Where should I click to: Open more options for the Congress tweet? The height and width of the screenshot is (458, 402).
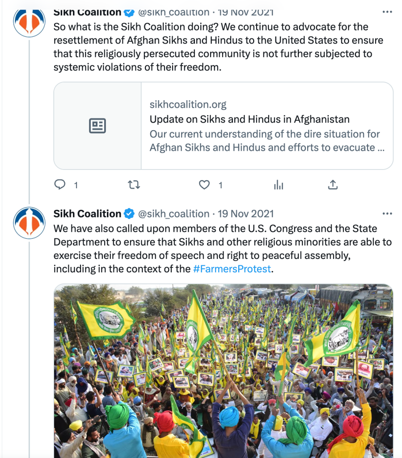pos(387,214)
